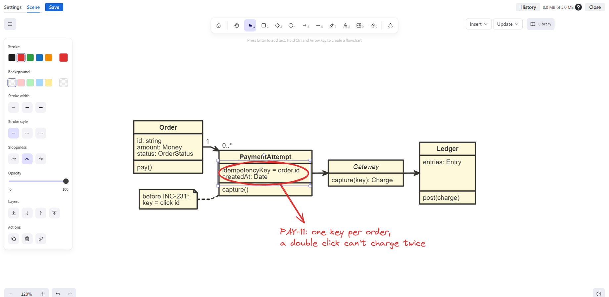This screenshot has width=609, height=297.
Task: Undo the last action
Action: [58, 294]
